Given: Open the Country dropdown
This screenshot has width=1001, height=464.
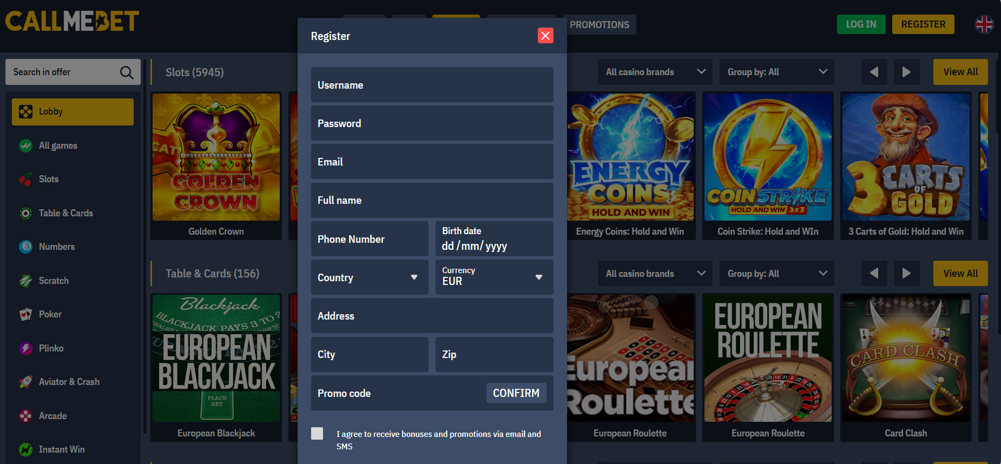Looking at the screenshot, I should pyautogui.click(x=369, y=277).
